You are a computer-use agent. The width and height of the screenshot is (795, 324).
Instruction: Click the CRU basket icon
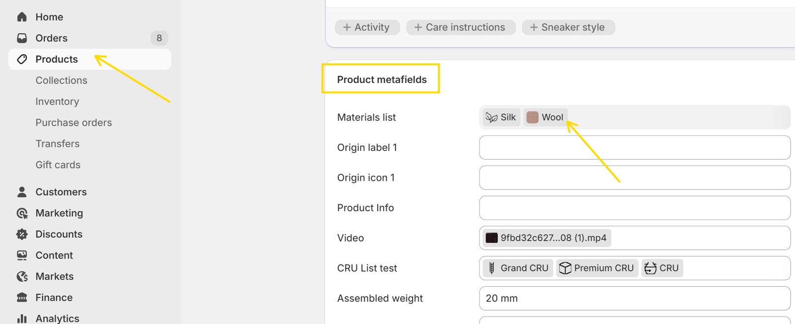click(650, 268)
